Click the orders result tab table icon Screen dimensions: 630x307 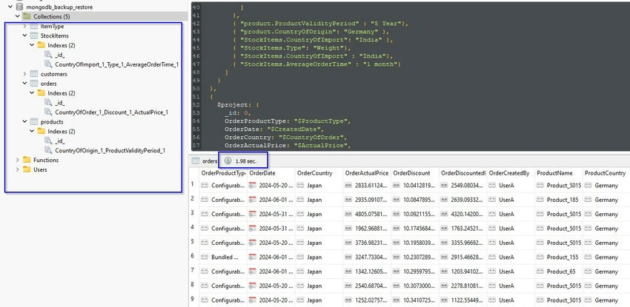[x=196, y=161]
